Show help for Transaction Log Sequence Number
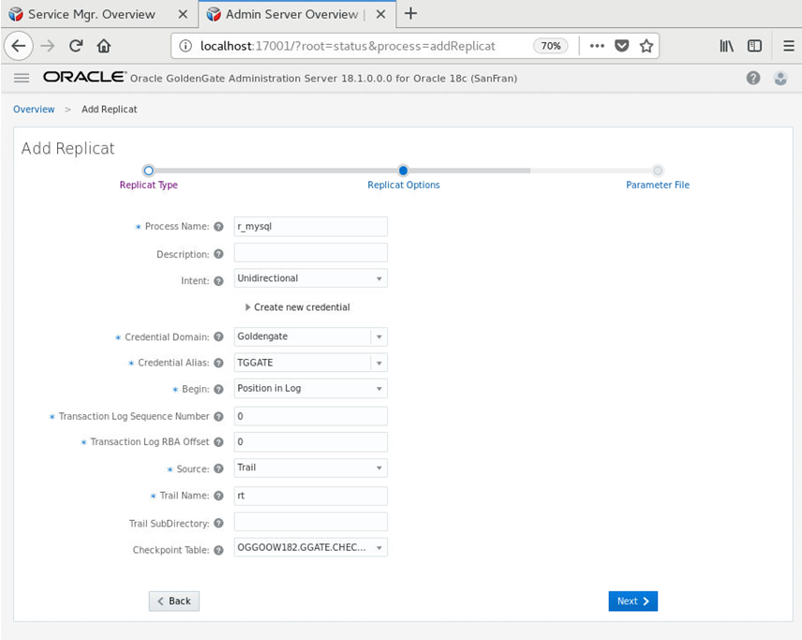 point(218,416)
